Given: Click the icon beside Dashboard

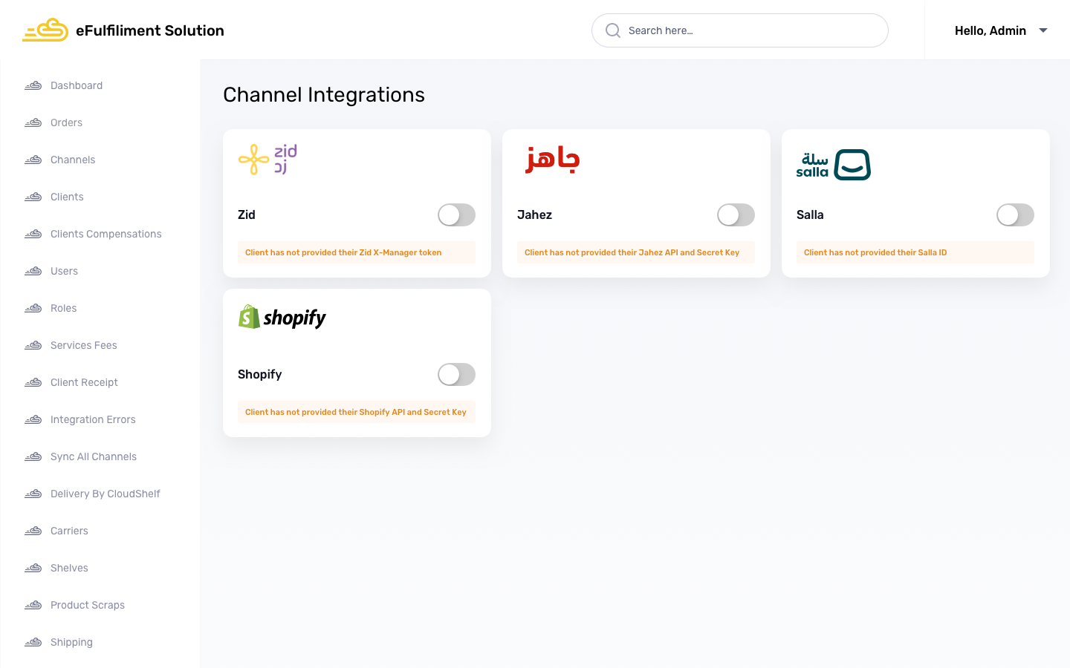Looking at the screenshot, I should coord(33,86).
